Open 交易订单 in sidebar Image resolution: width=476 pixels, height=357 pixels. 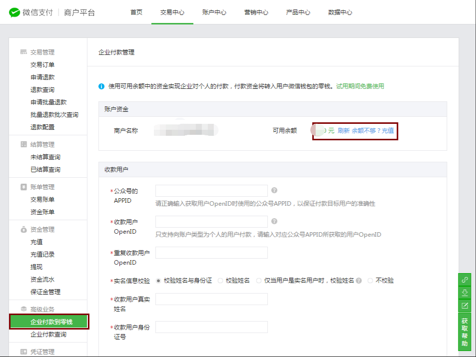(x=42, y=65)
